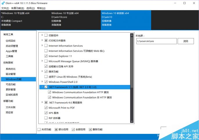Screen dimensions: 199x140
Task: Uncheck the Windows PowerShell 2.0 checkbox
Action: 46,81
